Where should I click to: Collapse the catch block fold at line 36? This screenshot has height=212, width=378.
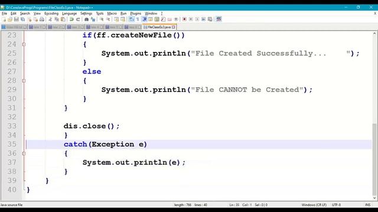tap(24, 153)
